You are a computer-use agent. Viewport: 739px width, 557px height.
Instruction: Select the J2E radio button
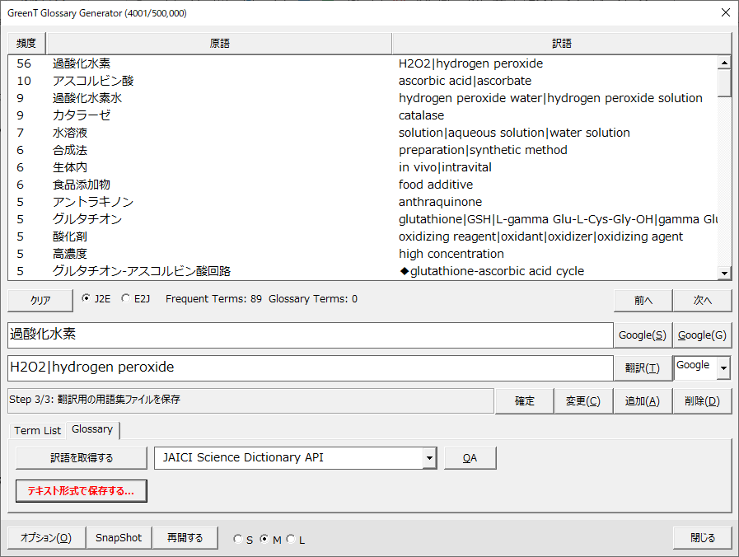coord(87,299)
